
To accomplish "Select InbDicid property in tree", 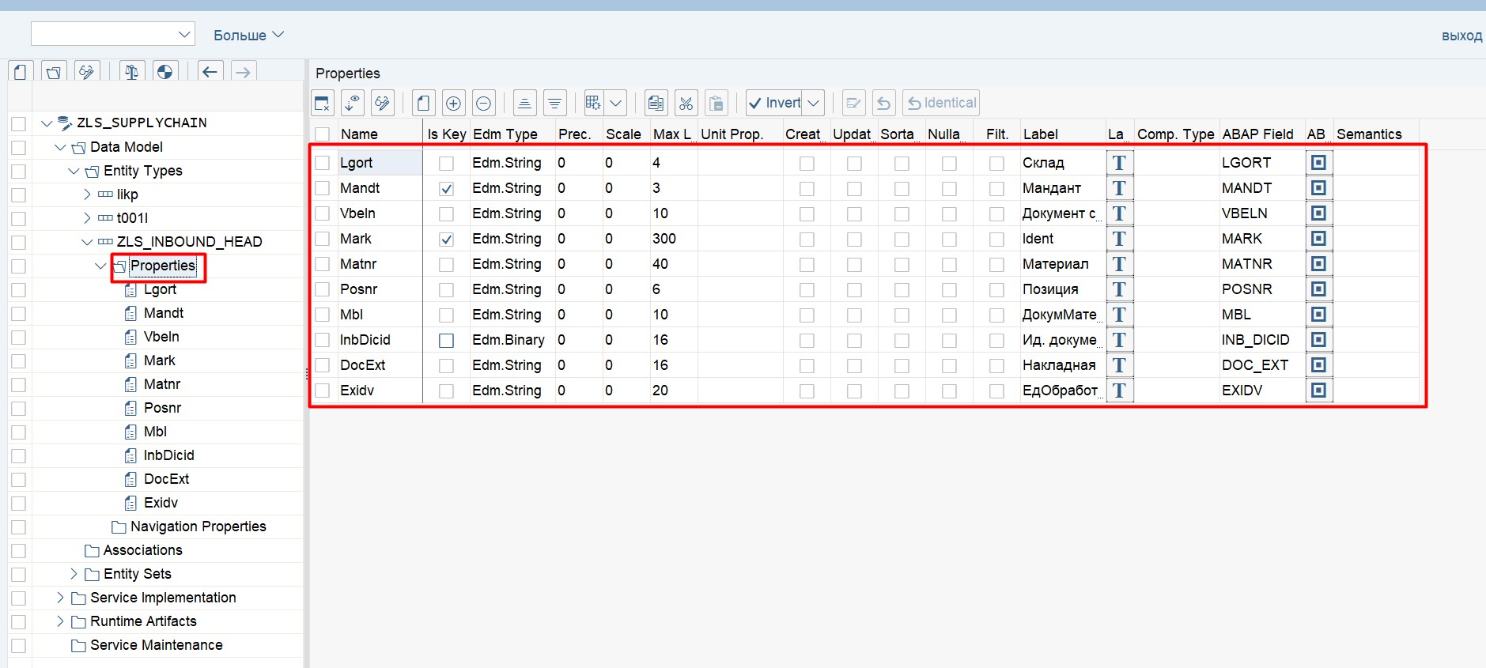I will pos(168,455).
